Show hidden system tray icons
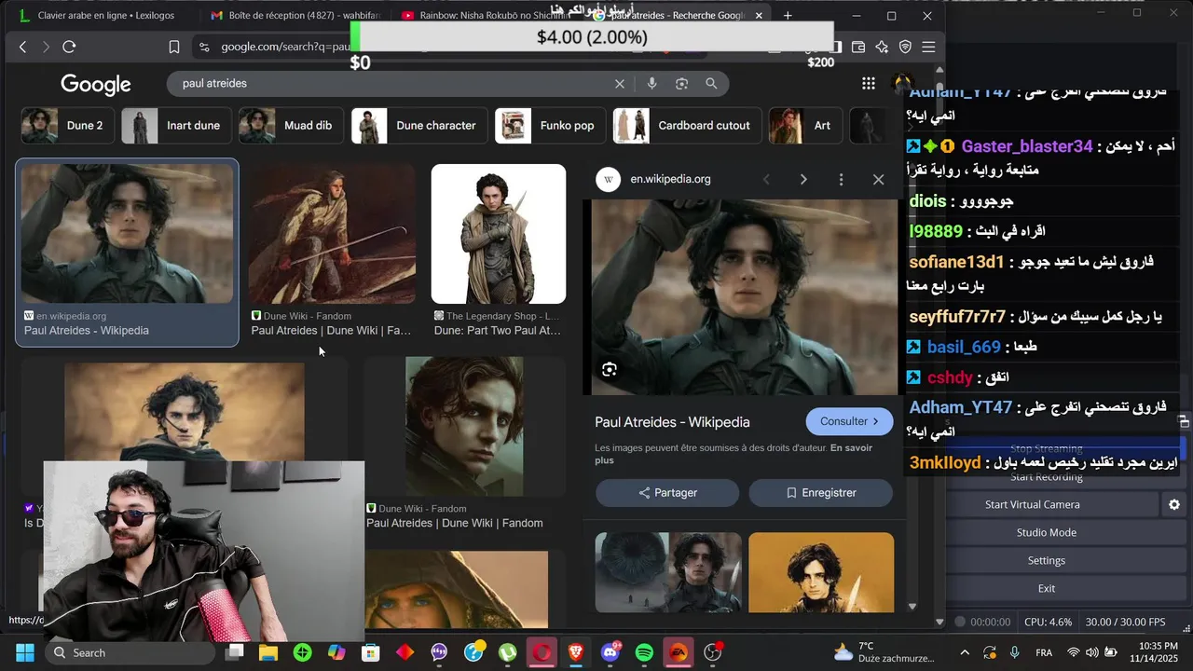Screen dimensions: 1193x671 click(x=965, y=652)
